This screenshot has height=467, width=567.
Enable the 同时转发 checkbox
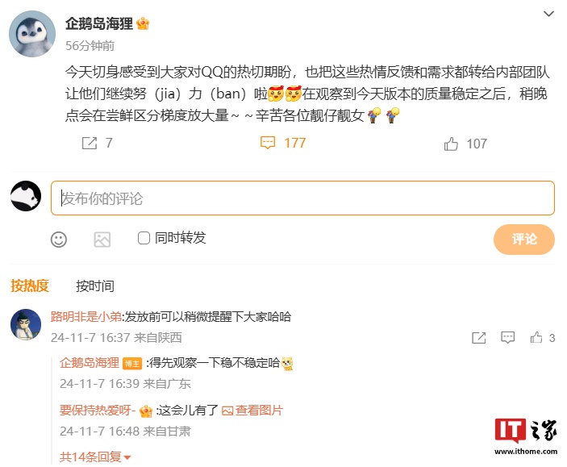coord(144,238)
